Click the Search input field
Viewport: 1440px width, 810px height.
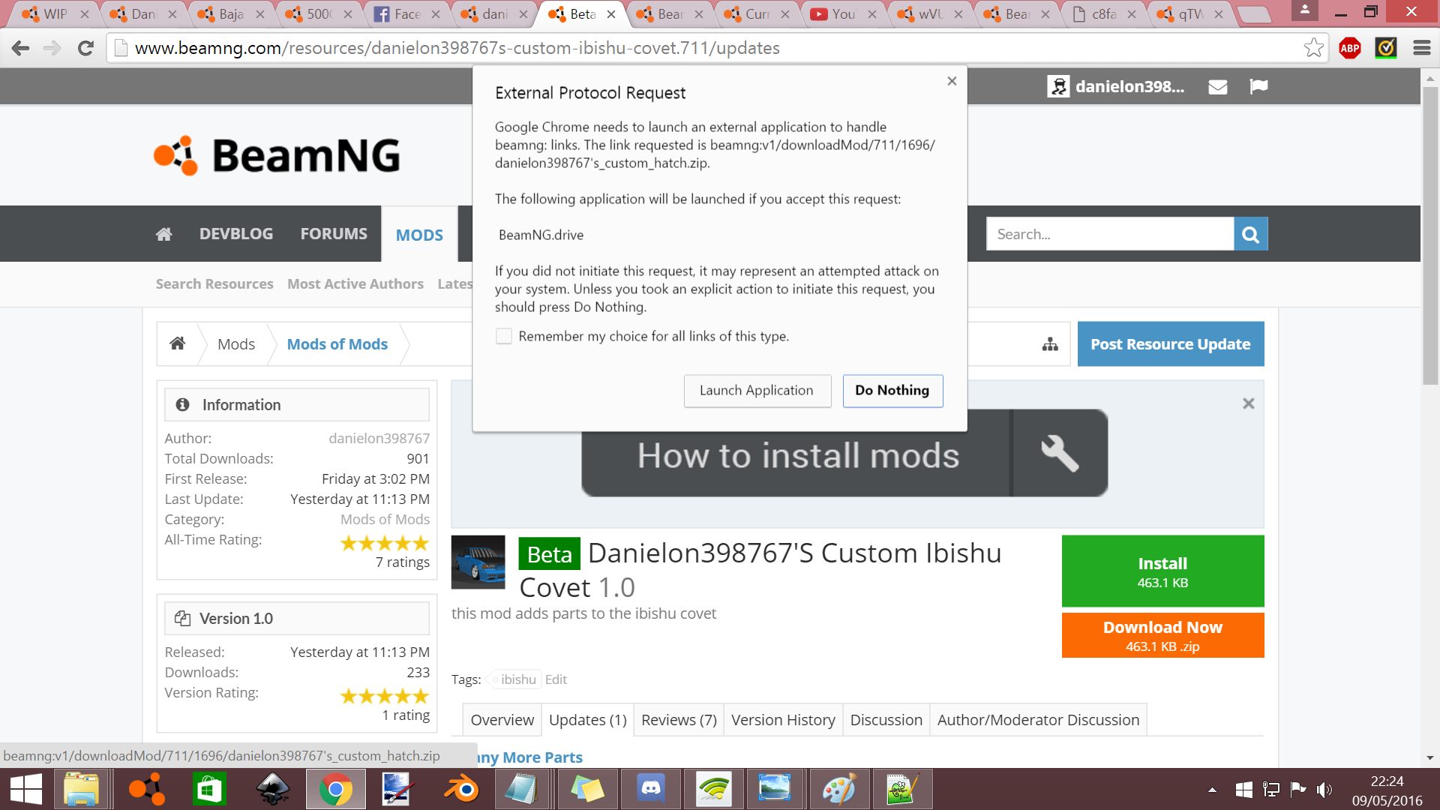coord(1110,234)
